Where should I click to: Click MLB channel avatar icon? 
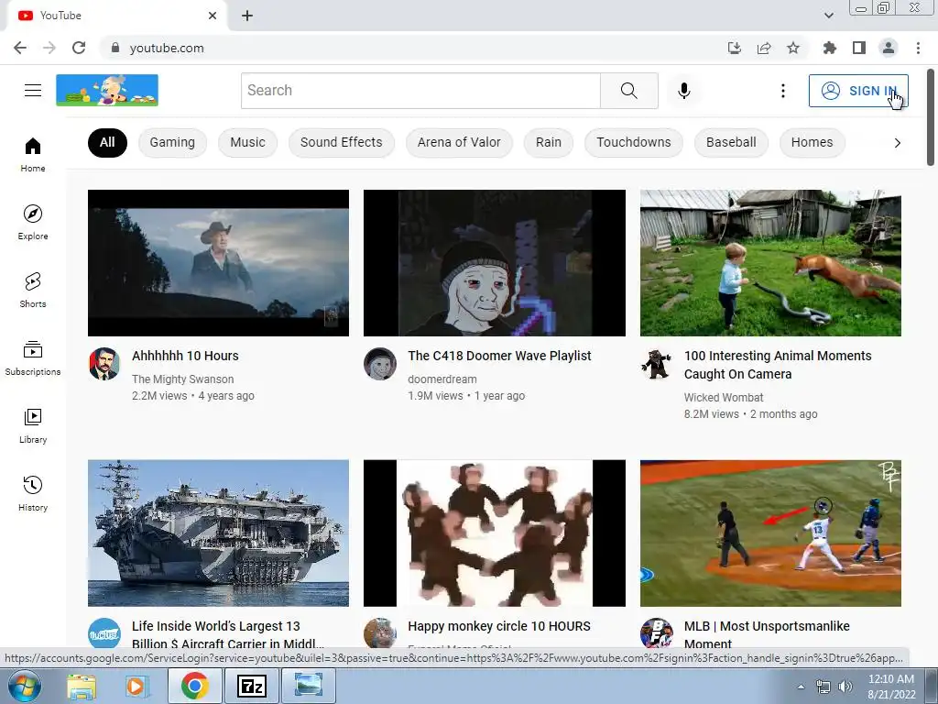click(x=656, y=632)
